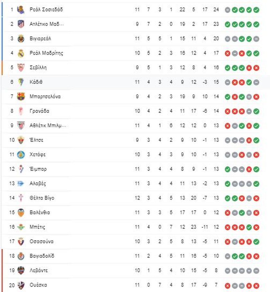Click the Osasuna club crest

(21, 242)
